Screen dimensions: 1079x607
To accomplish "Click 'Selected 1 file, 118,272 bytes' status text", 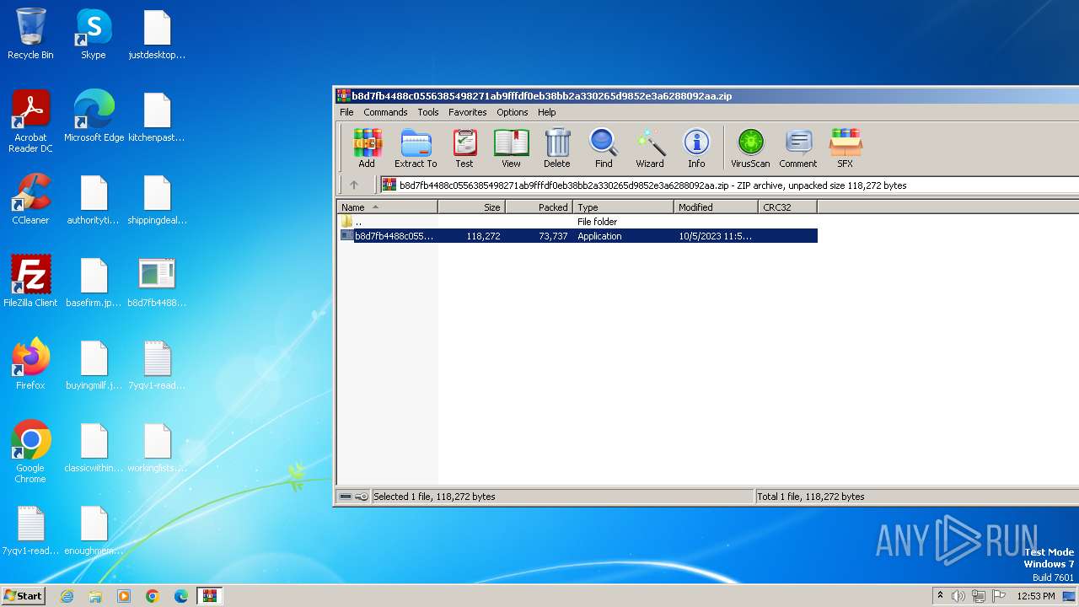I will point(434,497).
